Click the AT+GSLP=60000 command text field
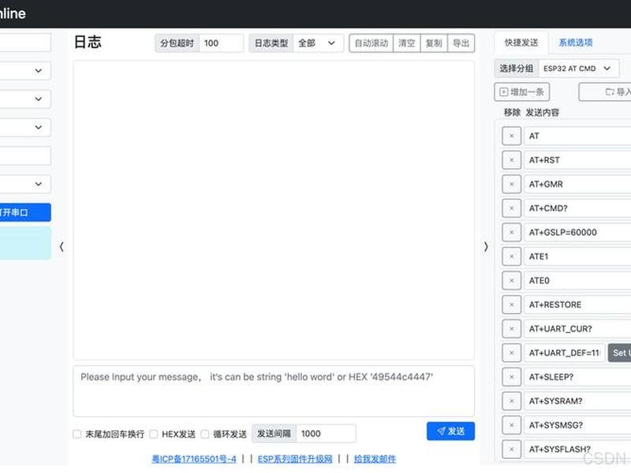 [577, 233]
